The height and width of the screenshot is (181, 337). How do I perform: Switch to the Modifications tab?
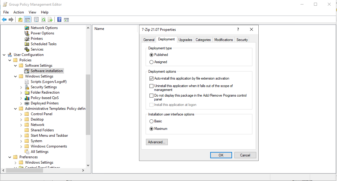pyautogui.click(x=224, y=40)
